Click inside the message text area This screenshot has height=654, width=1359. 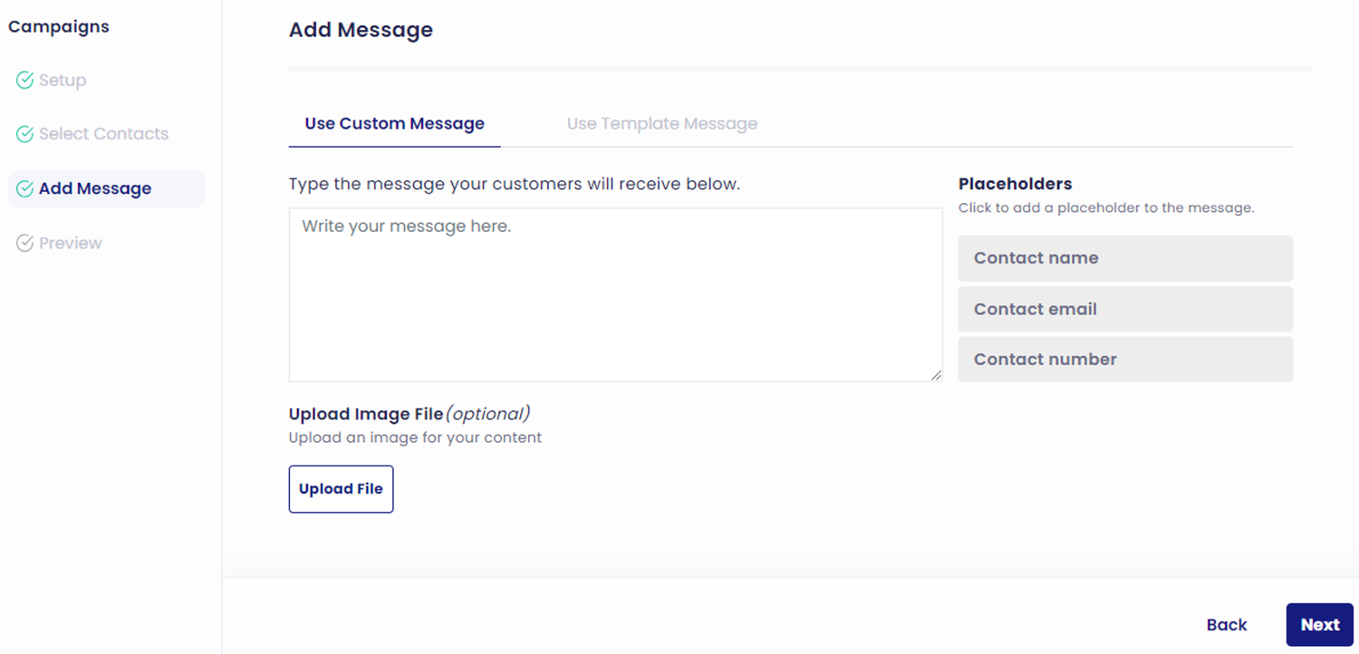tap(615, 294)
